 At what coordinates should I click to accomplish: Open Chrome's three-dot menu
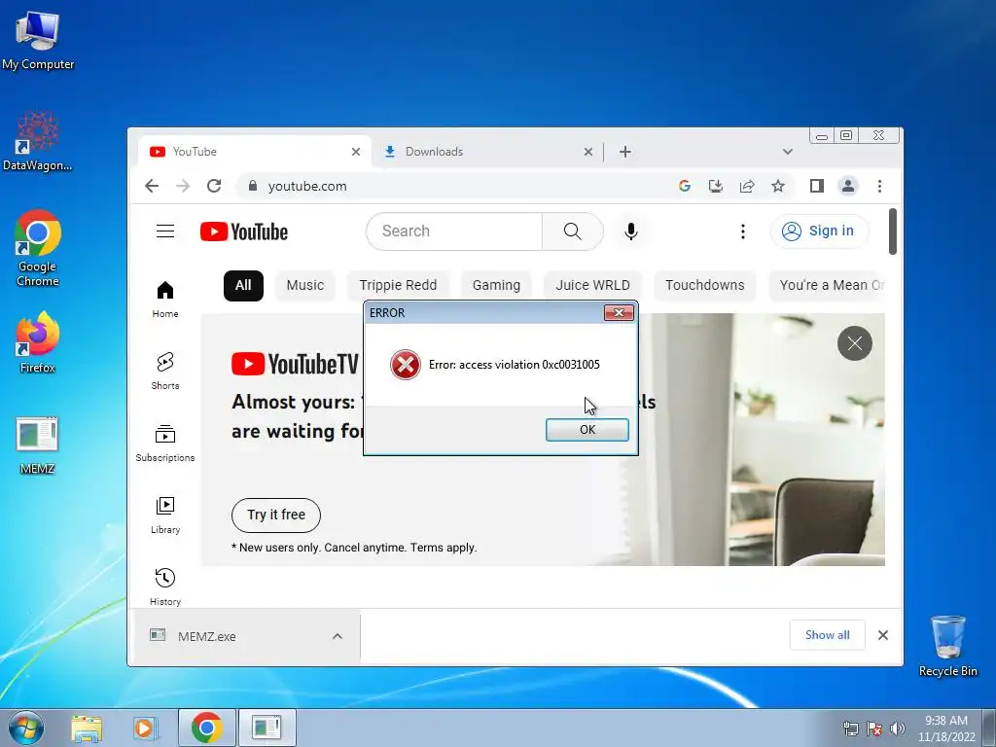[x=879, y=186]
